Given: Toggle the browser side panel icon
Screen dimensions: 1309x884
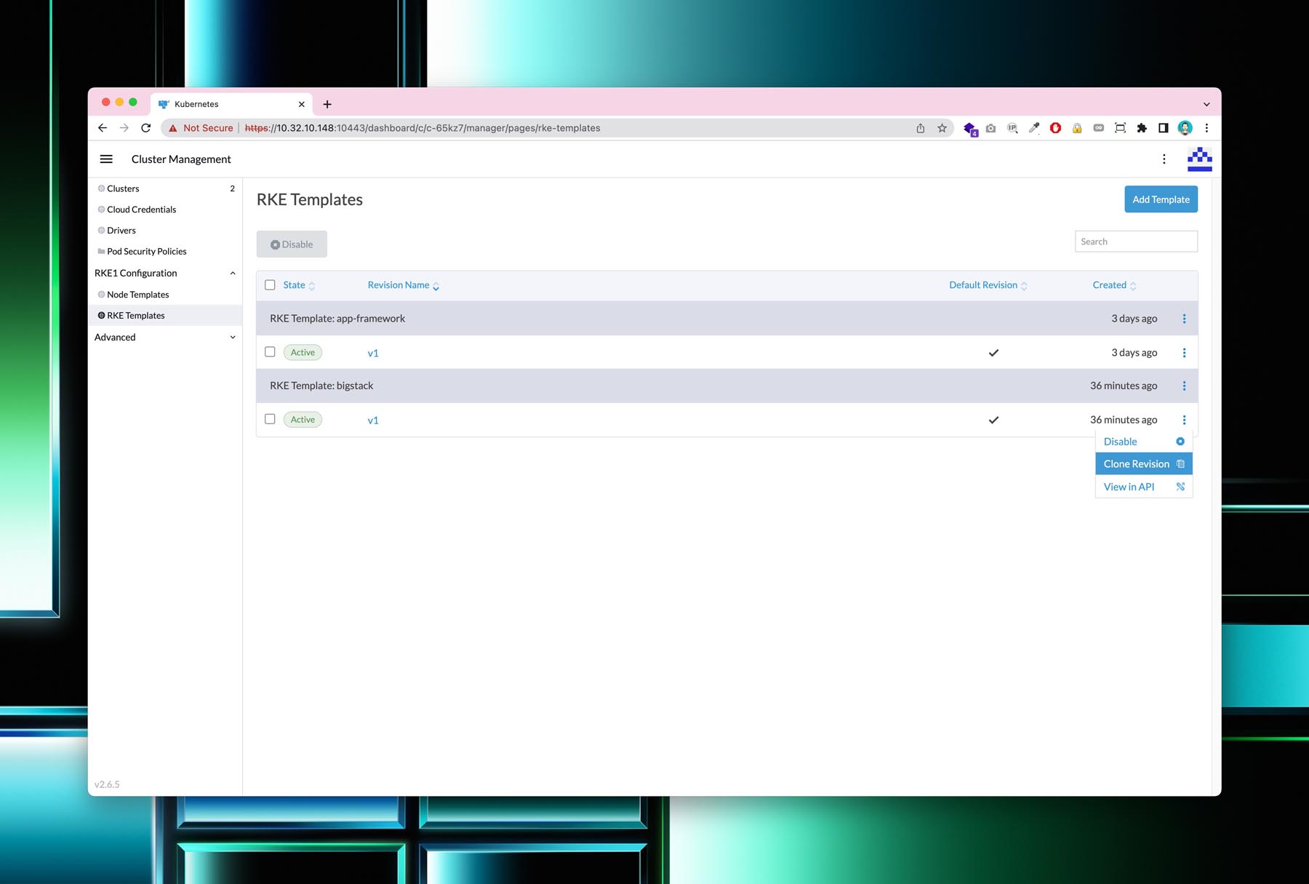Looking at the screenshot, I should tap(1164, 128).
